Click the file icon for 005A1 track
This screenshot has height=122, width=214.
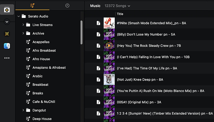(98, 102)
